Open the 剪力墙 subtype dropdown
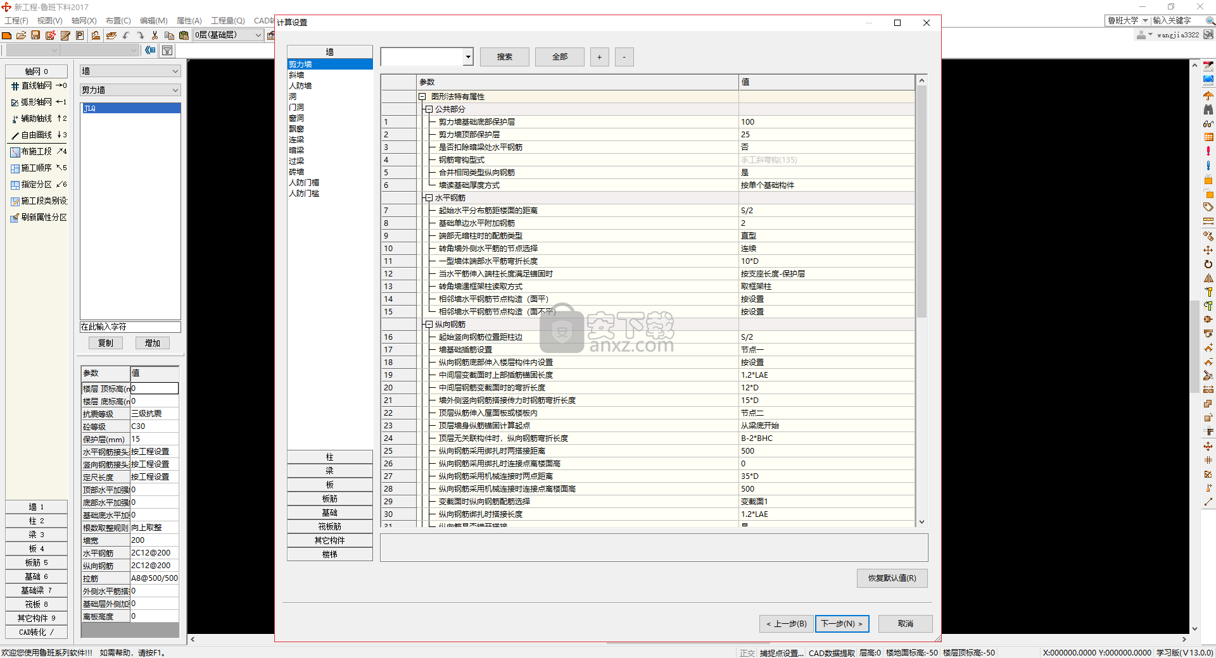This screenshot has width=1216, height=658. tap(130, 90)
